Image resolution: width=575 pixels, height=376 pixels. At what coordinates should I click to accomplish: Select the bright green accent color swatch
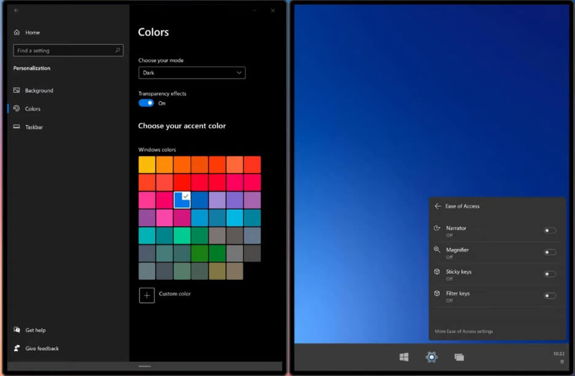[x=182, y=236]
